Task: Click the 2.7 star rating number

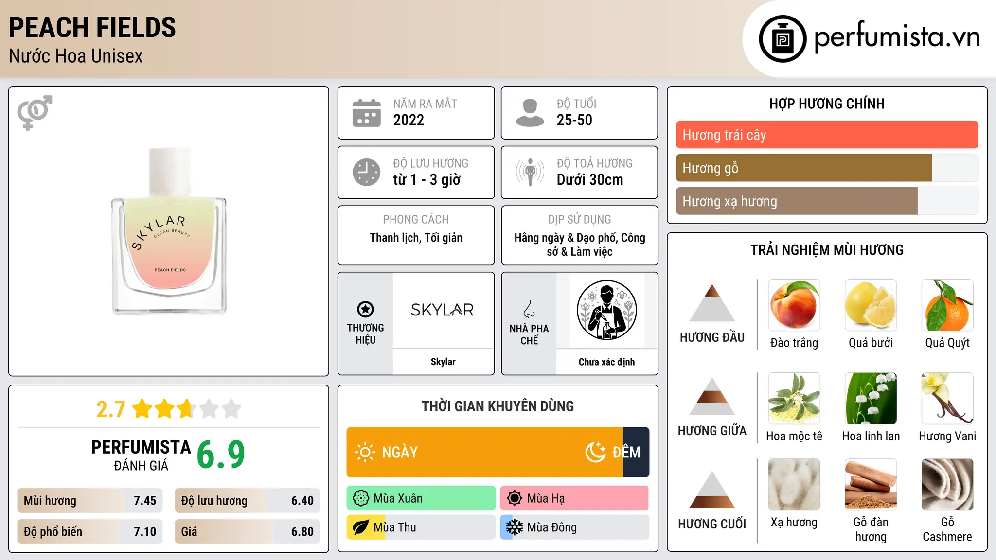Action: [111, 409]
